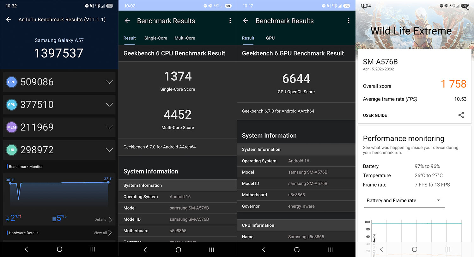
Task: Select Result tab in Geekbench CPU screen
Action: point(130,38)
